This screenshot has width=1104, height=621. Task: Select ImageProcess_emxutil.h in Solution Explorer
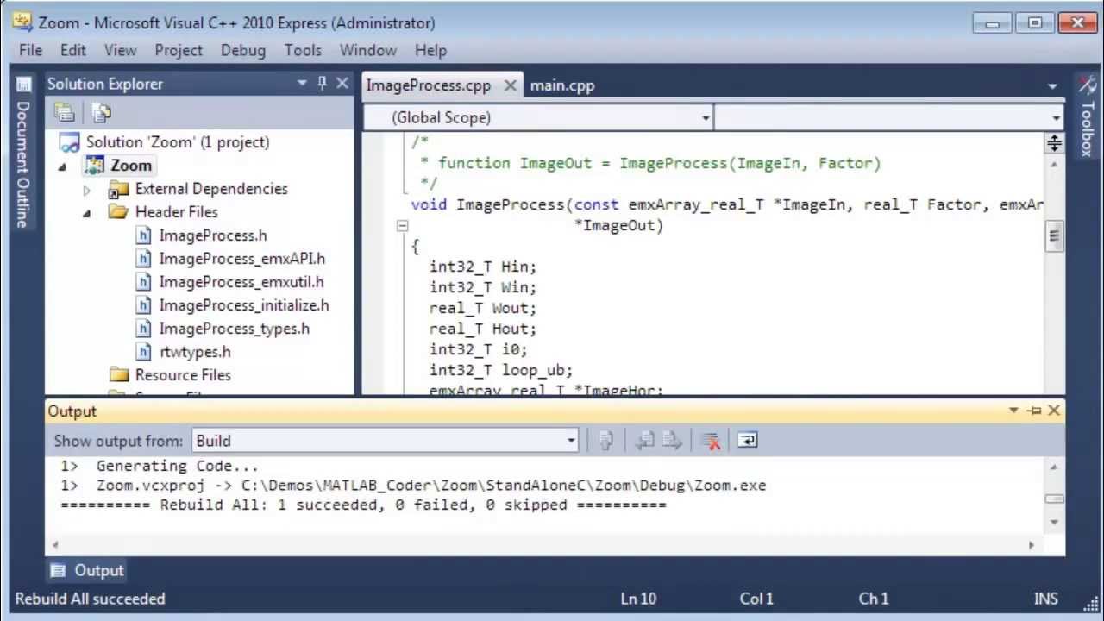241,282
